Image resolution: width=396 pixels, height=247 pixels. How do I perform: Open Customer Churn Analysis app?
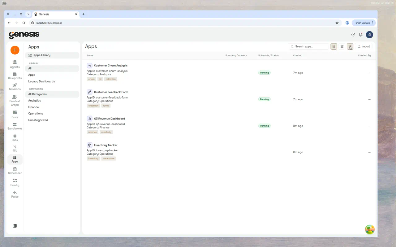tap(111, 65)
